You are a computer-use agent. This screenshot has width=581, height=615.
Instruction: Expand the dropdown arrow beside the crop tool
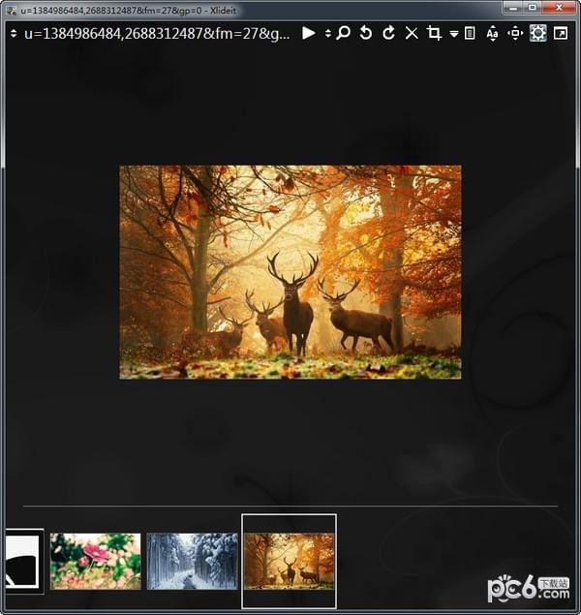(453, 34)
